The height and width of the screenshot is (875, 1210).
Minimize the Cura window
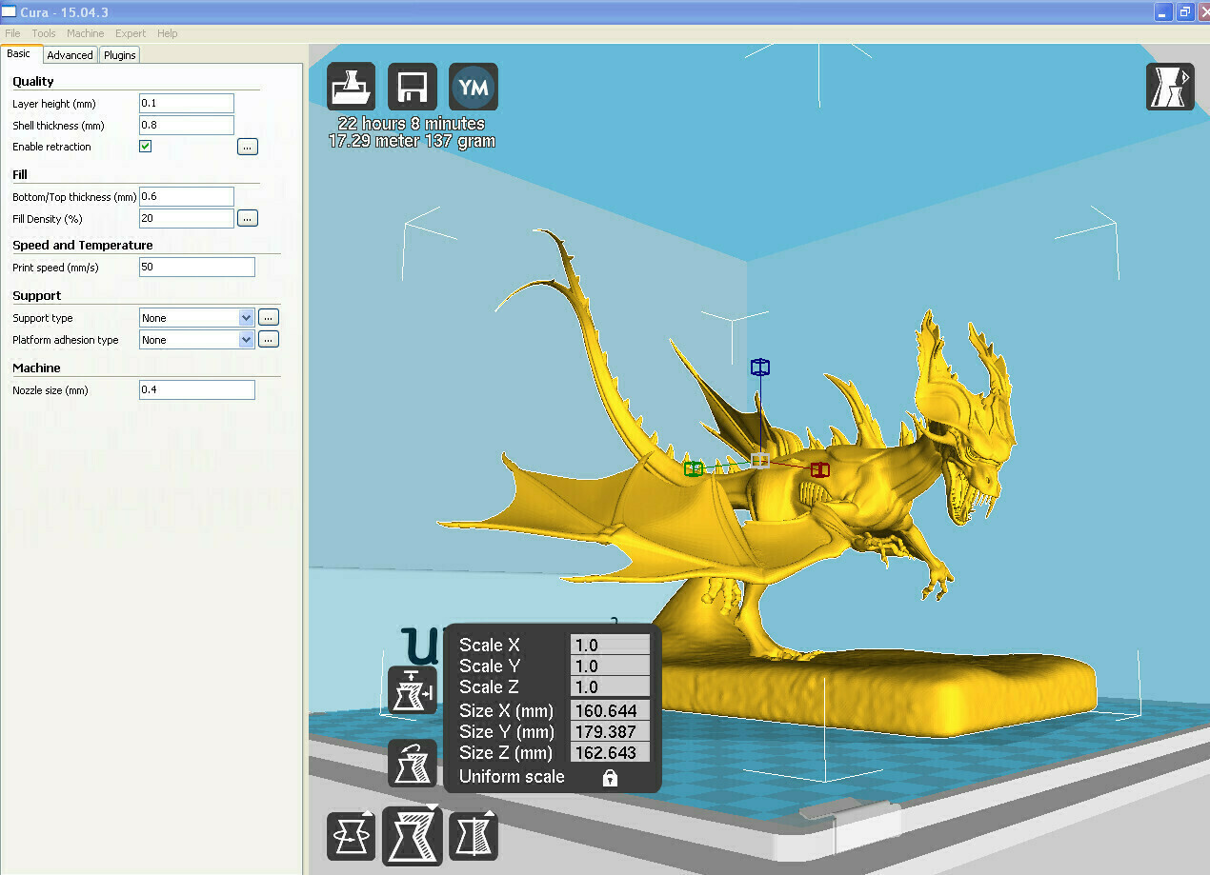click(x=1163, y=11)
